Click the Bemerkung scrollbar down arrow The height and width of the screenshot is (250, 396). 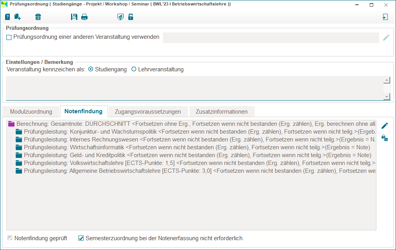[x=387, y=96]
